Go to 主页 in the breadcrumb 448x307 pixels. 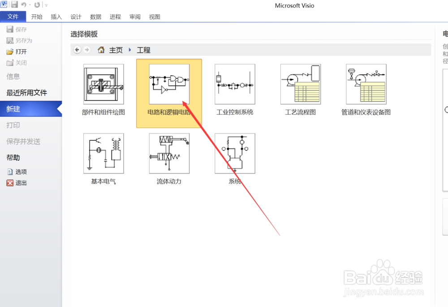(116, 50)
